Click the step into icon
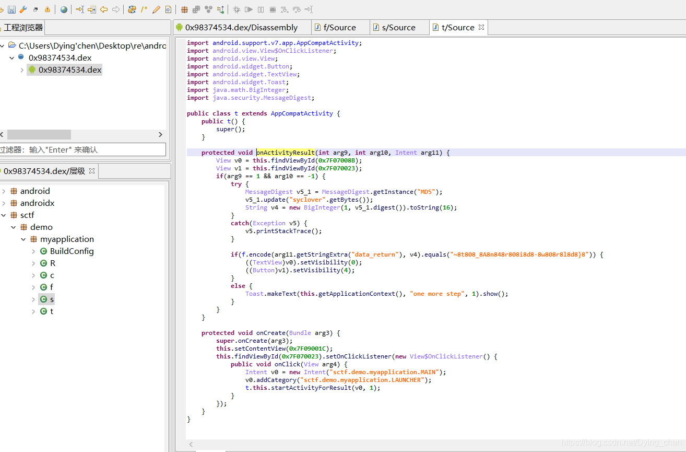The image size is (686, 452). tap(285, 9)
